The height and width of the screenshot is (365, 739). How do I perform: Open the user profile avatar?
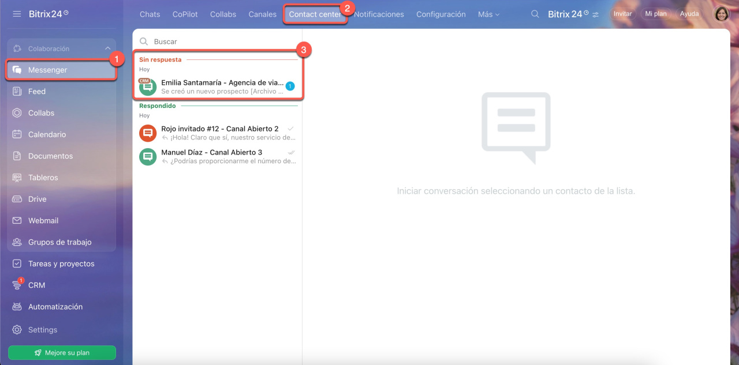tap(722, 14)
